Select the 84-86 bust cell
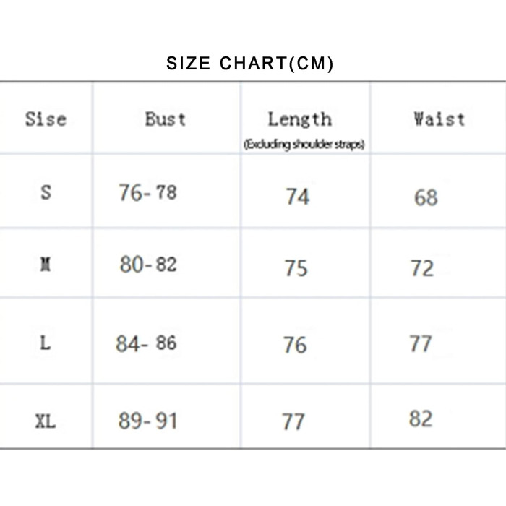 click(146, 343)
